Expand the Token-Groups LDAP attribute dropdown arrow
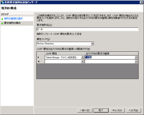 tap(82, 57)
